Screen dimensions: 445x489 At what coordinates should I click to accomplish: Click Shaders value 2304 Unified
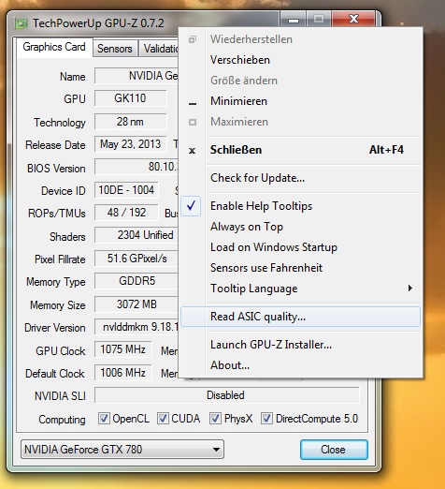click(136, 235)
